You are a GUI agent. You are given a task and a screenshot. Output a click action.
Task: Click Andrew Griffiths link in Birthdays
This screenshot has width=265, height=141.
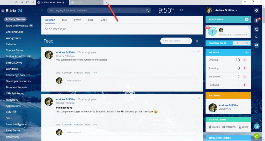(228, 105)
